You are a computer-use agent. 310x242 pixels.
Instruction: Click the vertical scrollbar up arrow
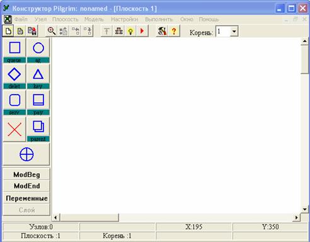(304, 42)
